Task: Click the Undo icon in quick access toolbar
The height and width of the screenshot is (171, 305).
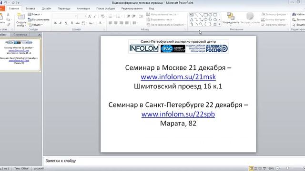Action: tap(6, 3)
